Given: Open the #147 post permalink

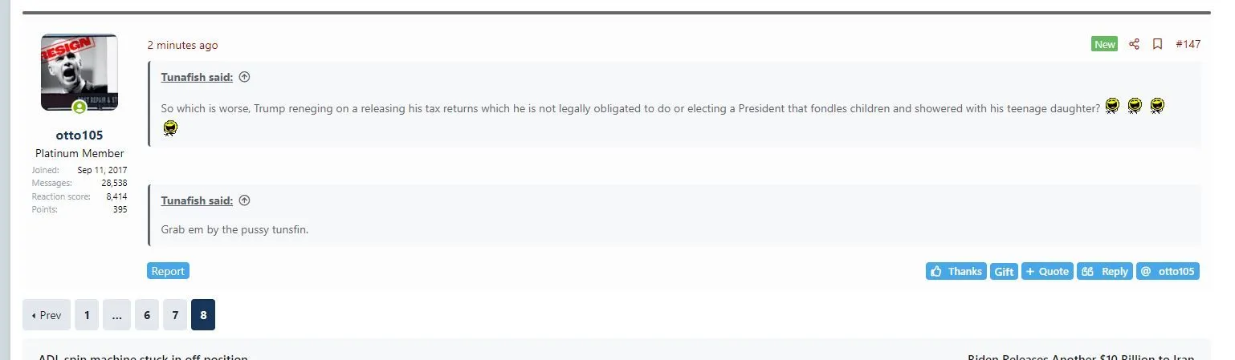Looking at the screenshot, I should (1188, 44).
